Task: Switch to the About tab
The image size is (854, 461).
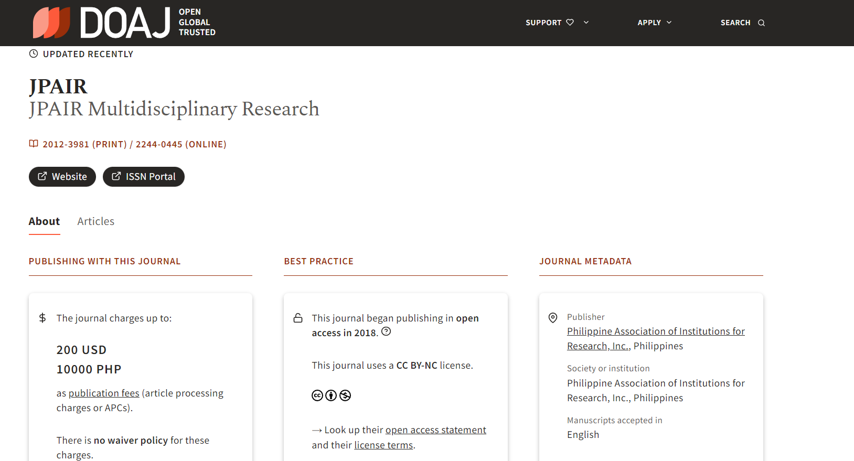Action: click(x=44, y=221)
